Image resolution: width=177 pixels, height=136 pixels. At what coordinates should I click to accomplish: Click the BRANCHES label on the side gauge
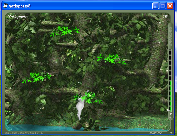pos(170,36)
